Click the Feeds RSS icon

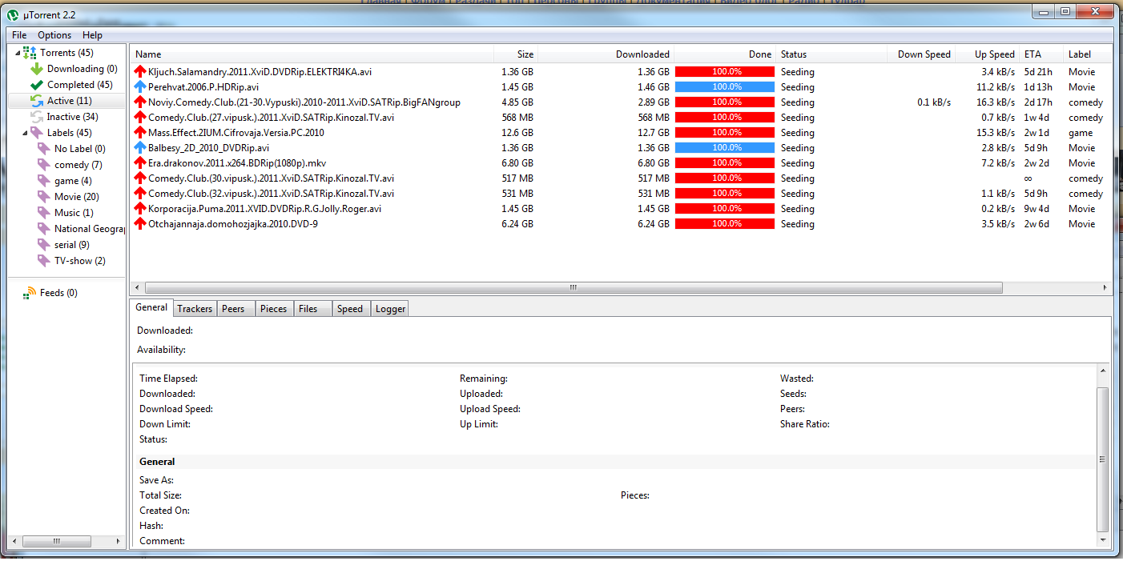point(31,293)
